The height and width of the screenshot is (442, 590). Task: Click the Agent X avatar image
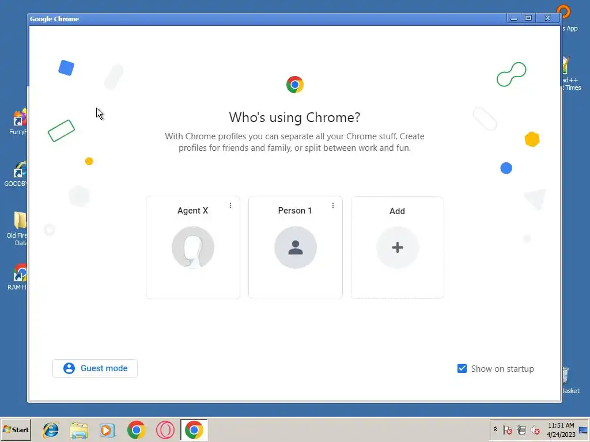(192, 247)
